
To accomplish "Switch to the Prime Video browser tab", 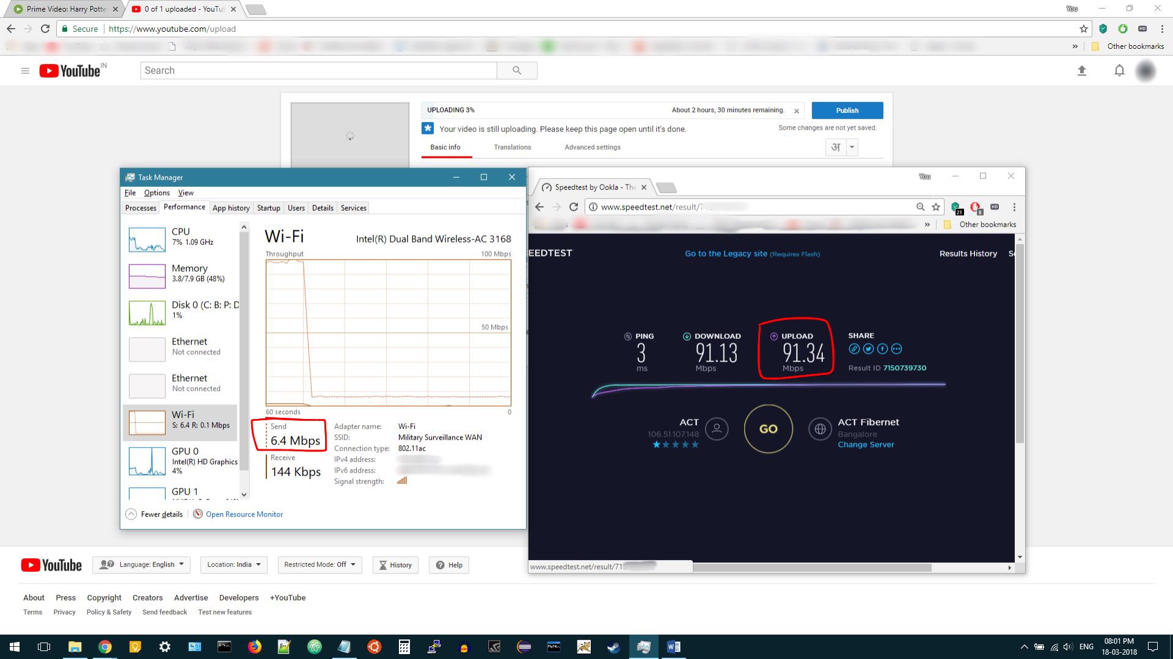I will pyautogui.click(x=65, y=9).
